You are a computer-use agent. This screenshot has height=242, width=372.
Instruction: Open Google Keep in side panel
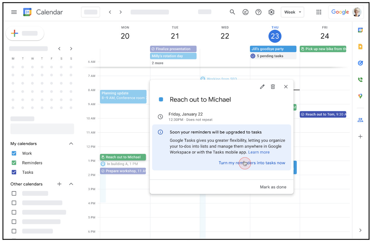[360, 46]
